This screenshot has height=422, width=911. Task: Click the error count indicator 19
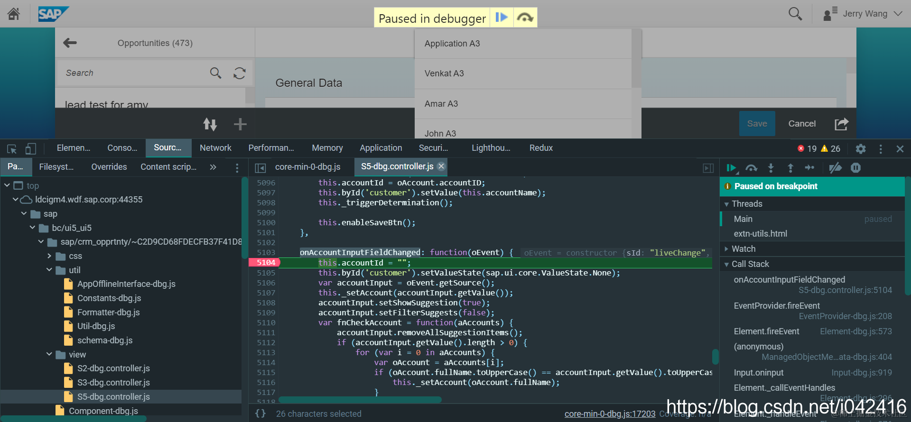(807, 149)
